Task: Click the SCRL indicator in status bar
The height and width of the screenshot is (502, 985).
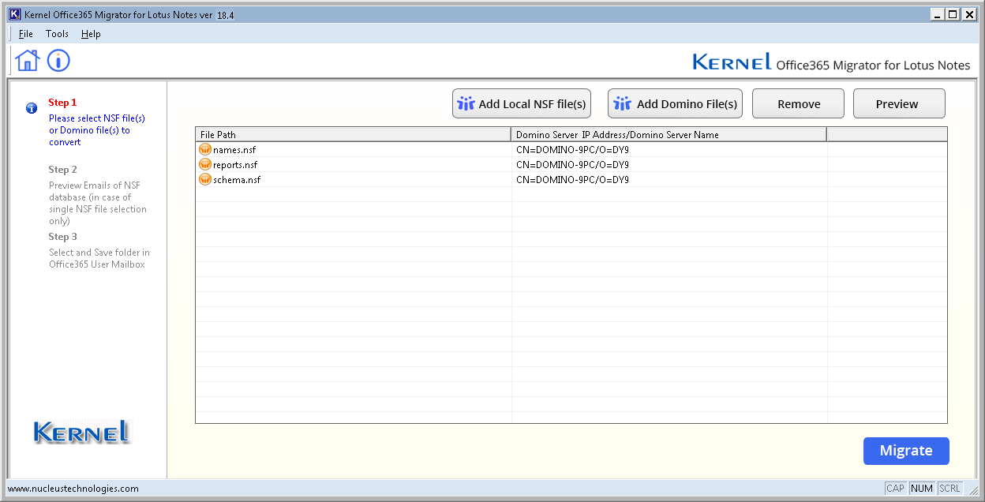Action: (949, 489)
